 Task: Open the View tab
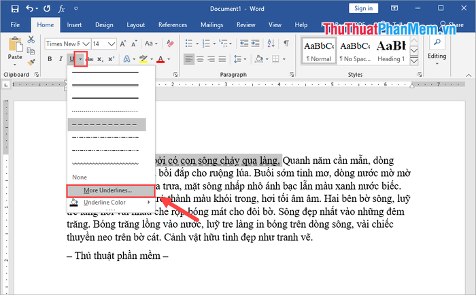pos(275,25)
